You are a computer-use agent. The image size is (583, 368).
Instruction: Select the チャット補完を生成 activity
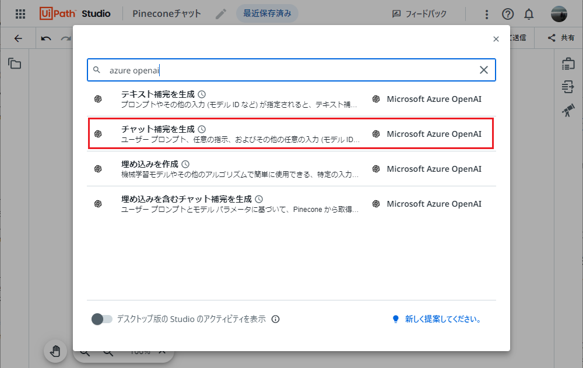[291, 134]
